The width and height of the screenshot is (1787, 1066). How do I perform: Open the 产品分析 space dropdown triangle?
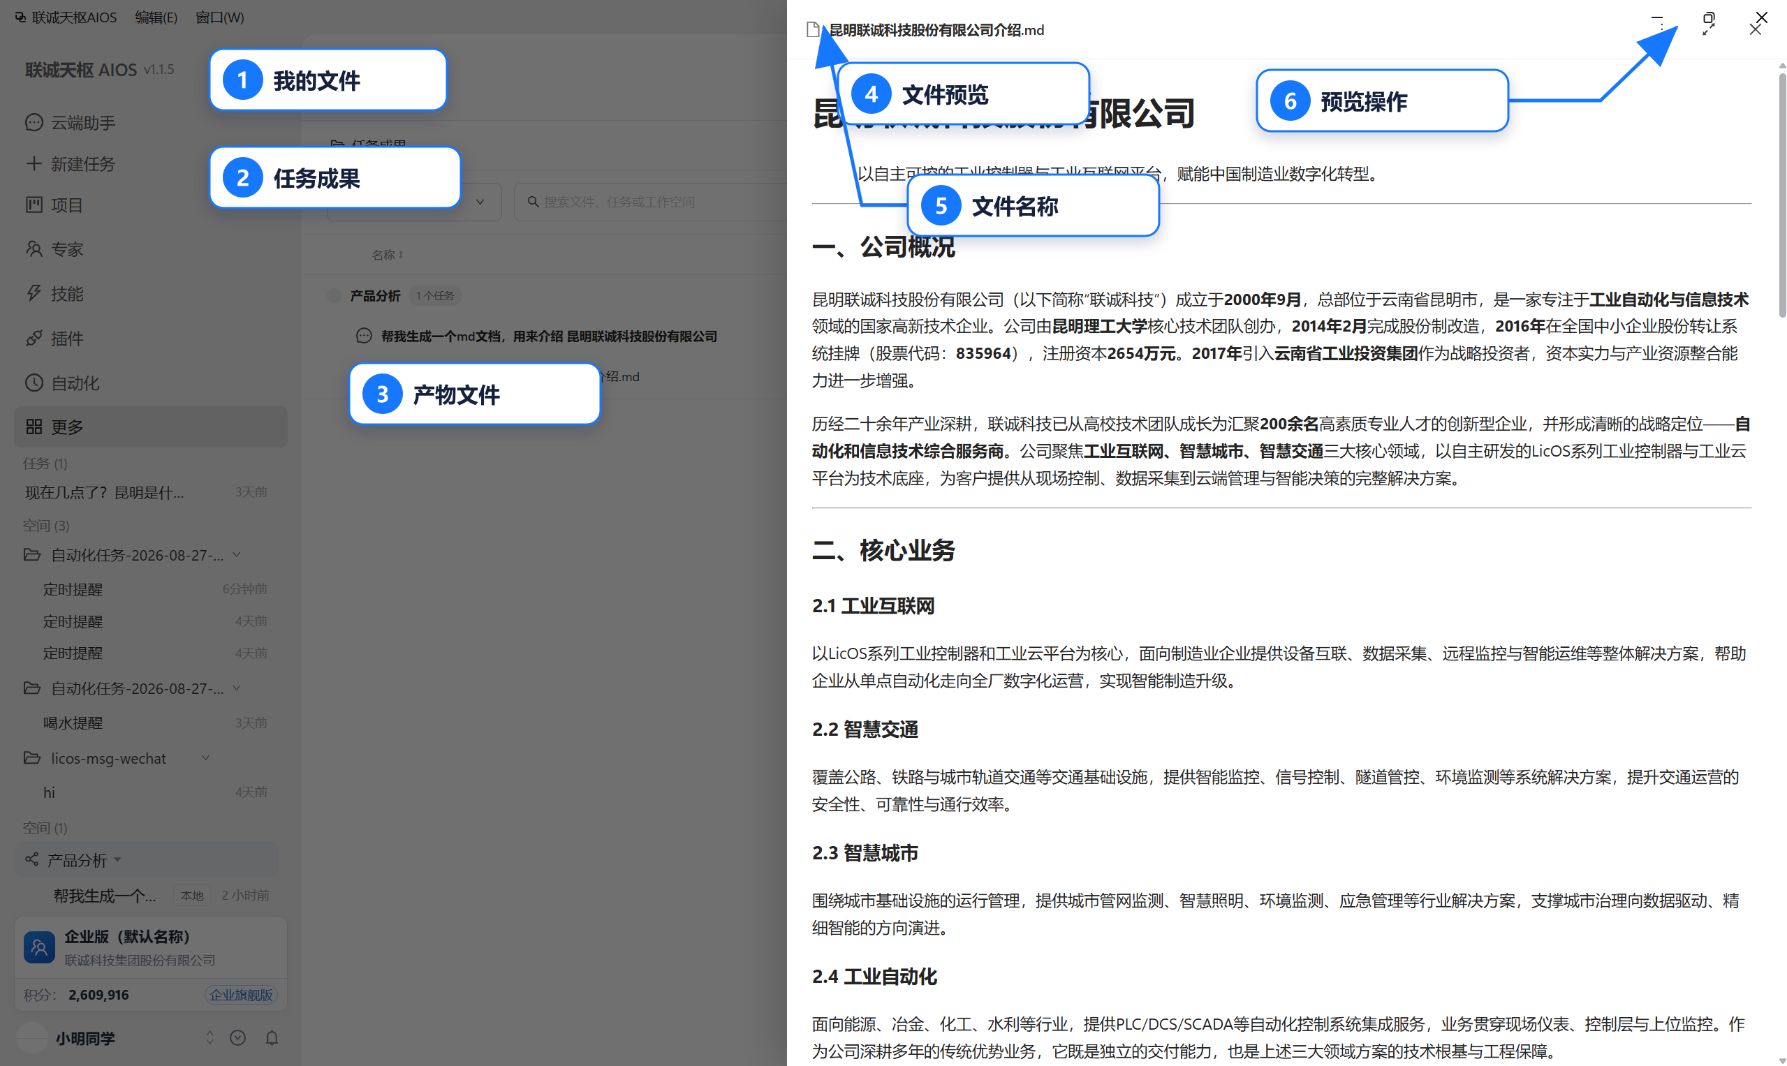(x=118, y=860)
